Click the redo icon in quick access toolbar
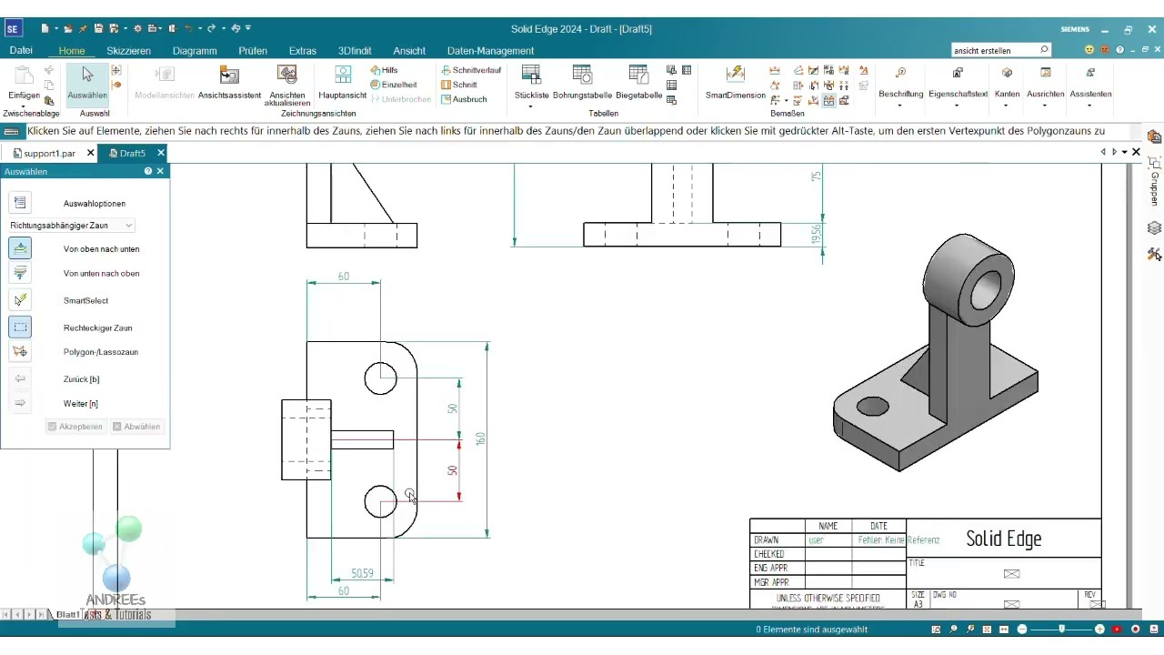 (211, 29)
